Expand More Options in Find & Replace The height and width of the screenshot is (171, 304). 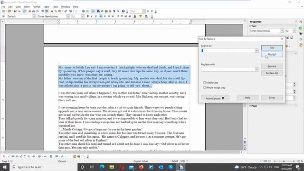click(x=215, y=98)
